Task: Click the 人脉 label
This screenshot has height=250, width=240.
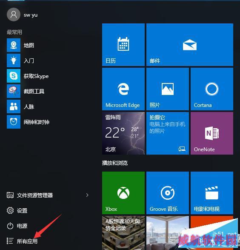Action: tap(29, 106)
